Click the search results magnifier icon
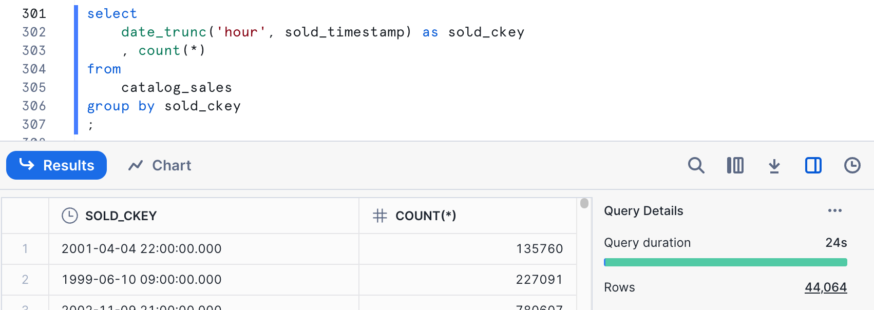The height and width of the screenshot is (310, 874). tap(696, 165)
